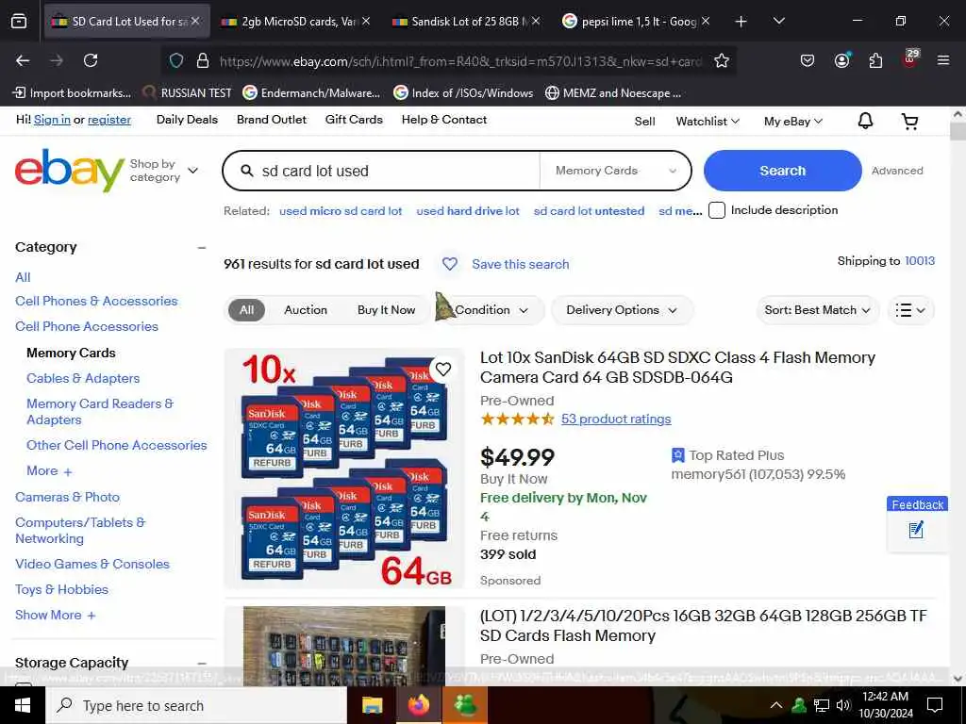Click the site lock icon
The image size is (966, 724).
pos(203,60)
